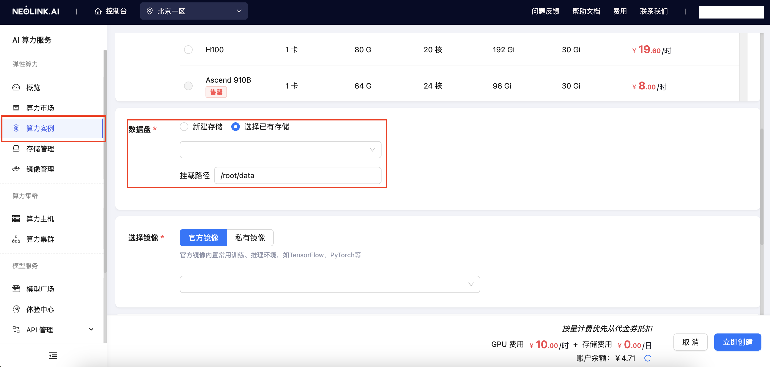This screenshot has height=367, width=770.
Task: Click the 概览 dashboard icon
Action: [16, 87]
